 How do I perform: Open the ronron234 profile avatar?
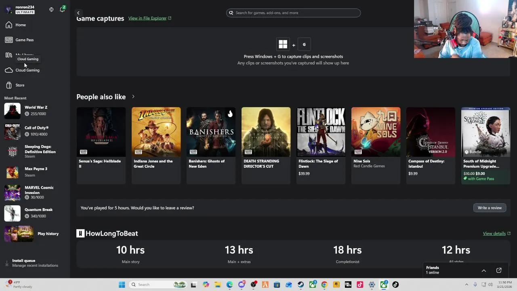(9, 9)
